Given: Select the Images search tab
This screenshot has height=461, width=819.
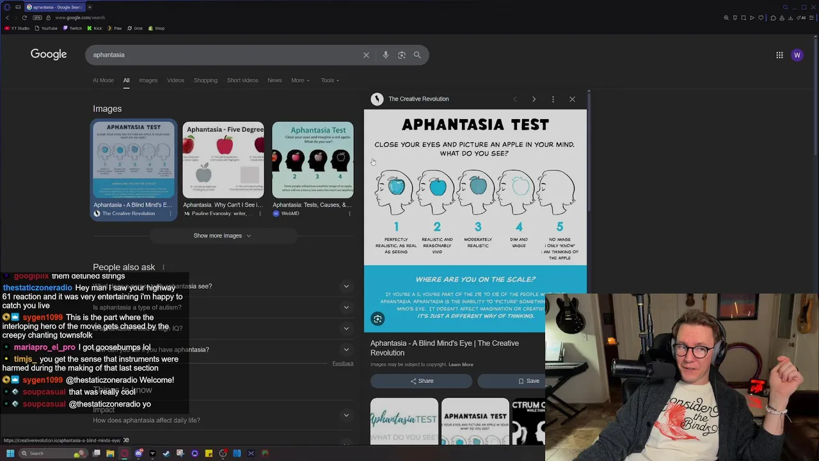Looking at the screenshot, I should pyautogui.click(x=148, y=81).
